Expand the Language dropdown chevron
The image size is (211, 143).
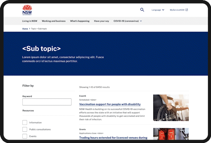[x=163, y=10]
